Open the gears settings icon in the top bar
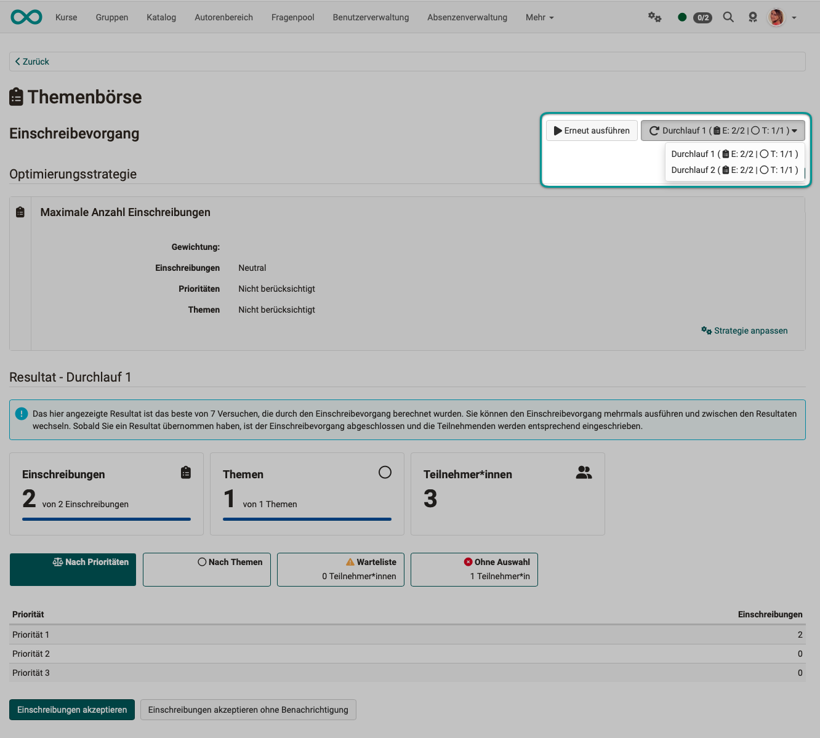820x738 pixels. 654,17
